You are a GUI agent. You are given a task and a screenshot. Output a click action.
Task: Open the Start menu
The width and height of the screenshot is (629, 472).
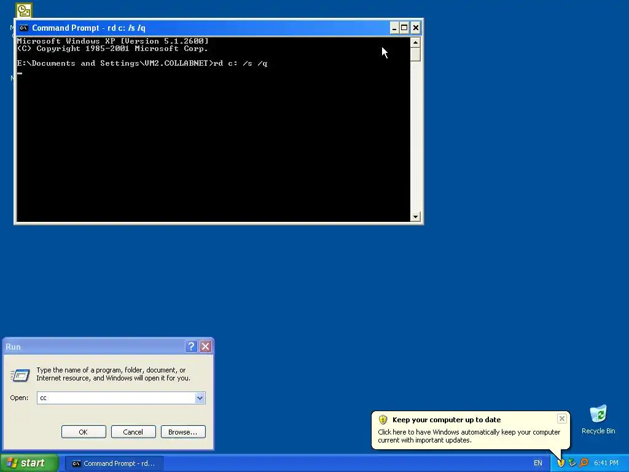click(x=29, y=463)
